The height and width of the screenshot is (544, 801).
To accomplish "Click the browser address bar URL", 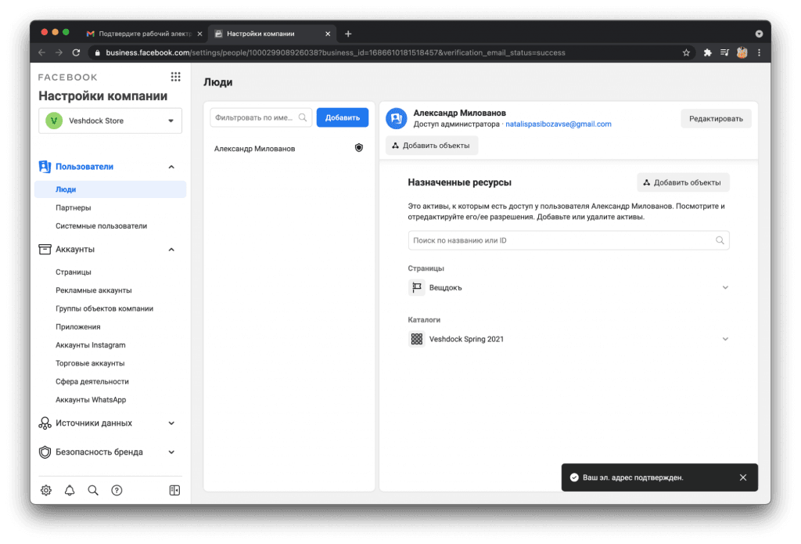I will point(335,52).
